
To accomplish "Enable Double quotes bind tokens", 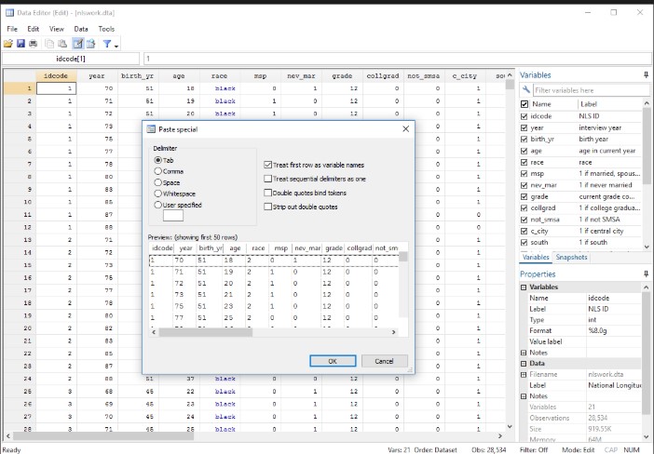I will (x=267, y=193).
